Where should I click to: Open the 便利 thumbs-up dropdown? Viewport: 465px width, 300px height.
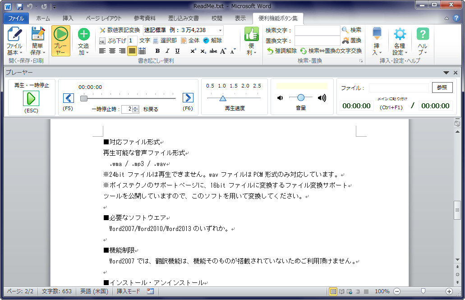[252, 41]
